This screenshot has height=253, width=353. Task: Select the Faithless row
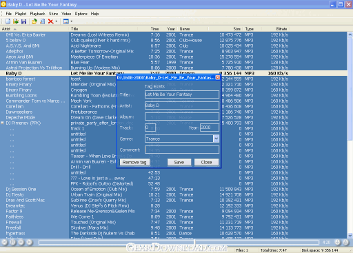coord(174,217)
